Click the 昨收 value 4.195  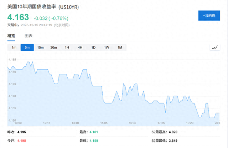point(22,132)
